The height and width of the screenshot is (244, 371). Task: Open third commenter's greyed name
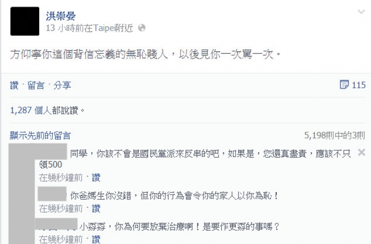[56, 224]
